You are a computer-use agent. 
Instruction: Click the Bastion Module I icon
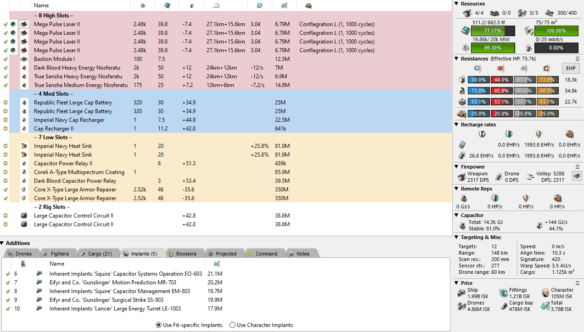24,59
